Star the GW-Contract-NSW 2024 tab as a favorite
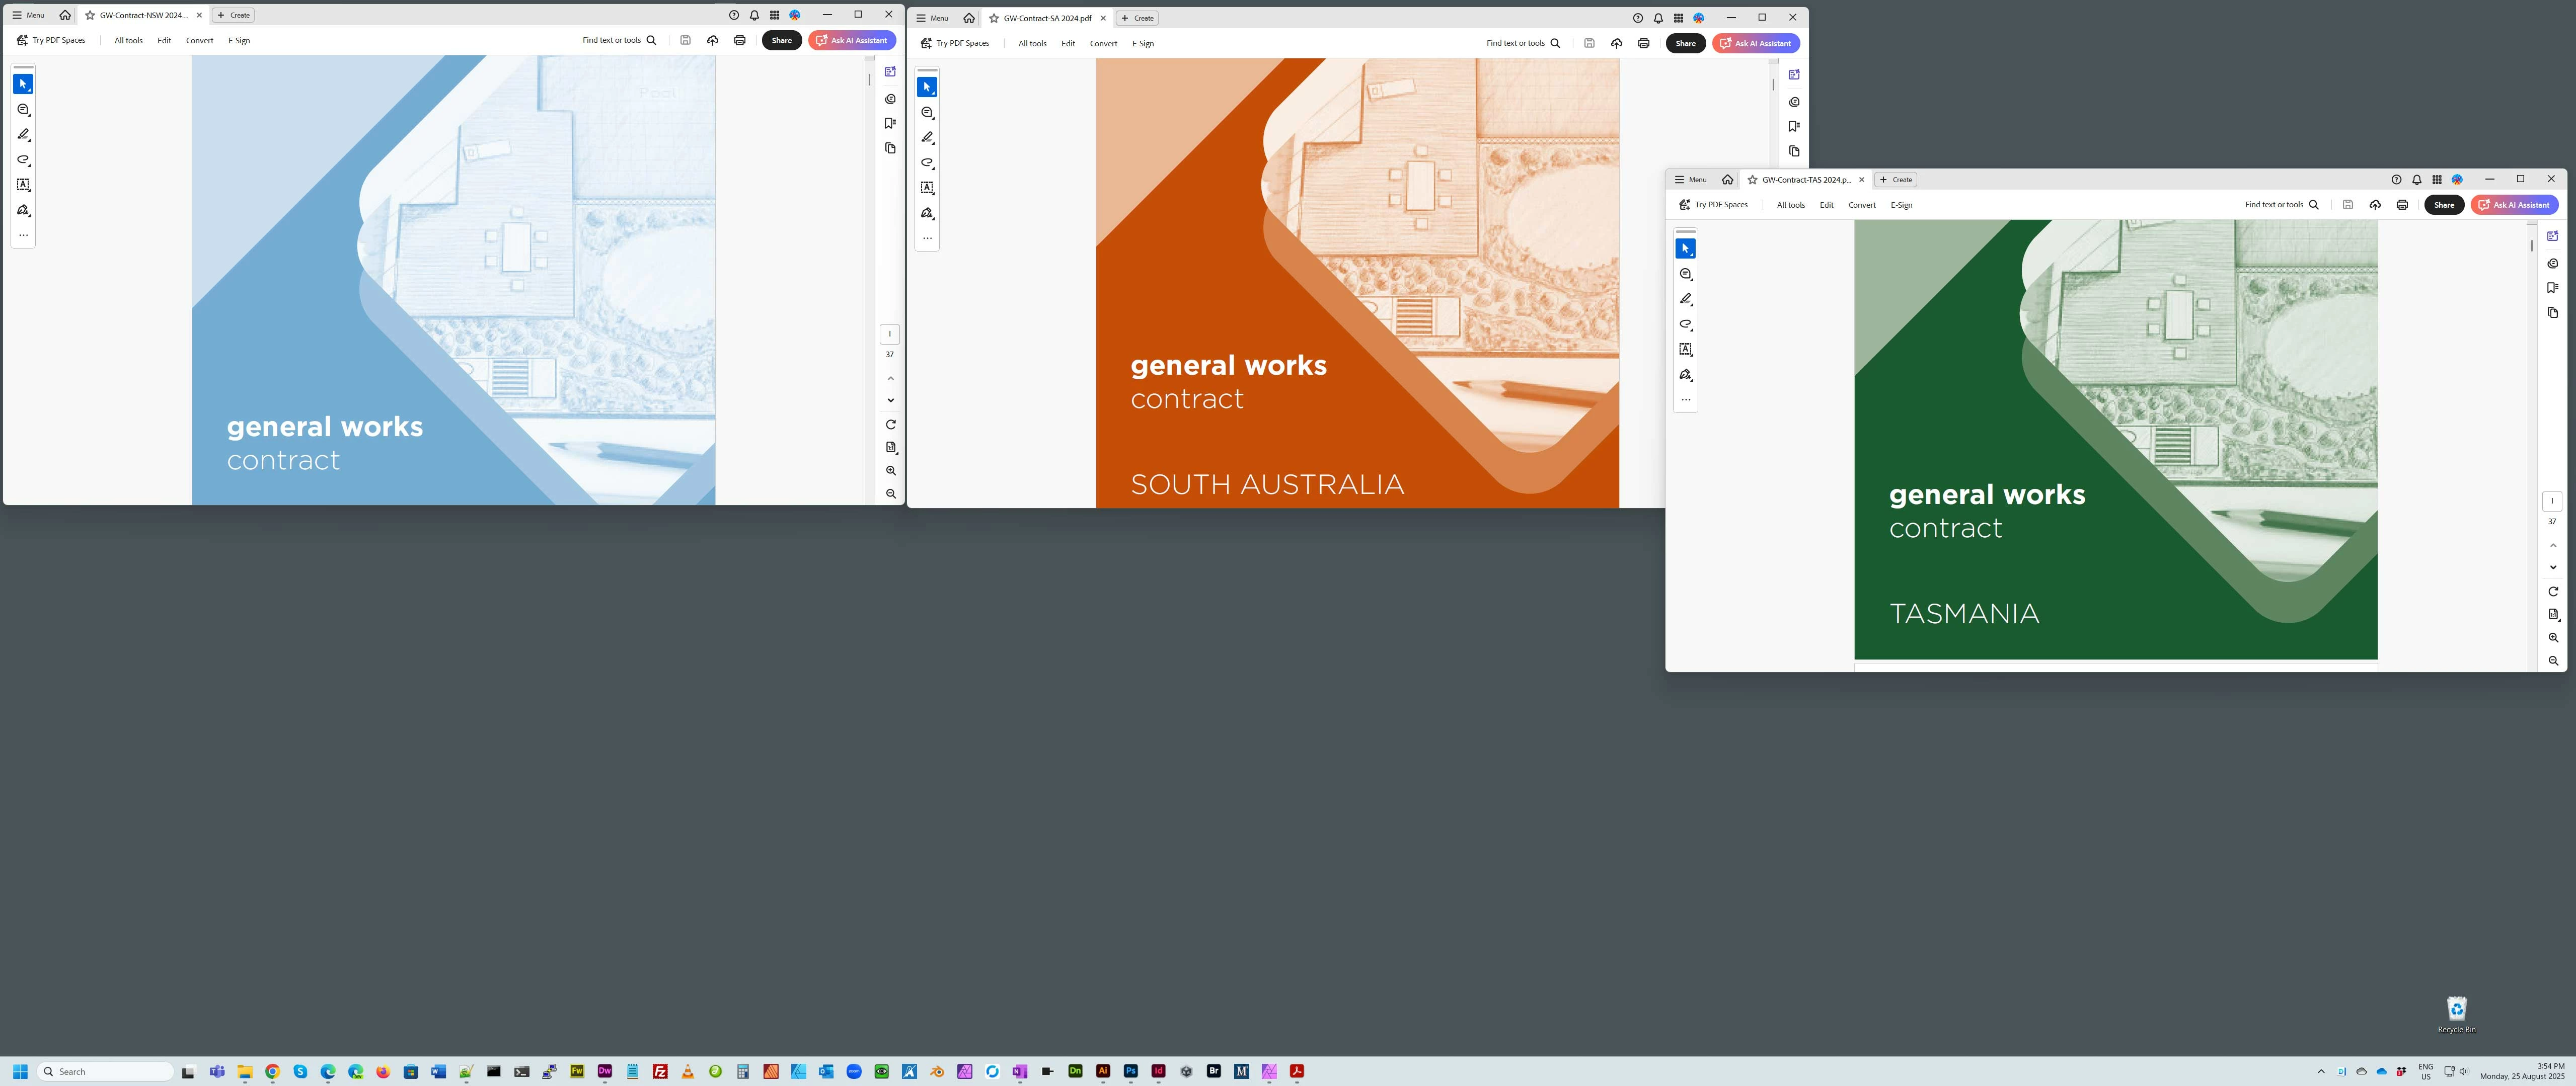 90,15
